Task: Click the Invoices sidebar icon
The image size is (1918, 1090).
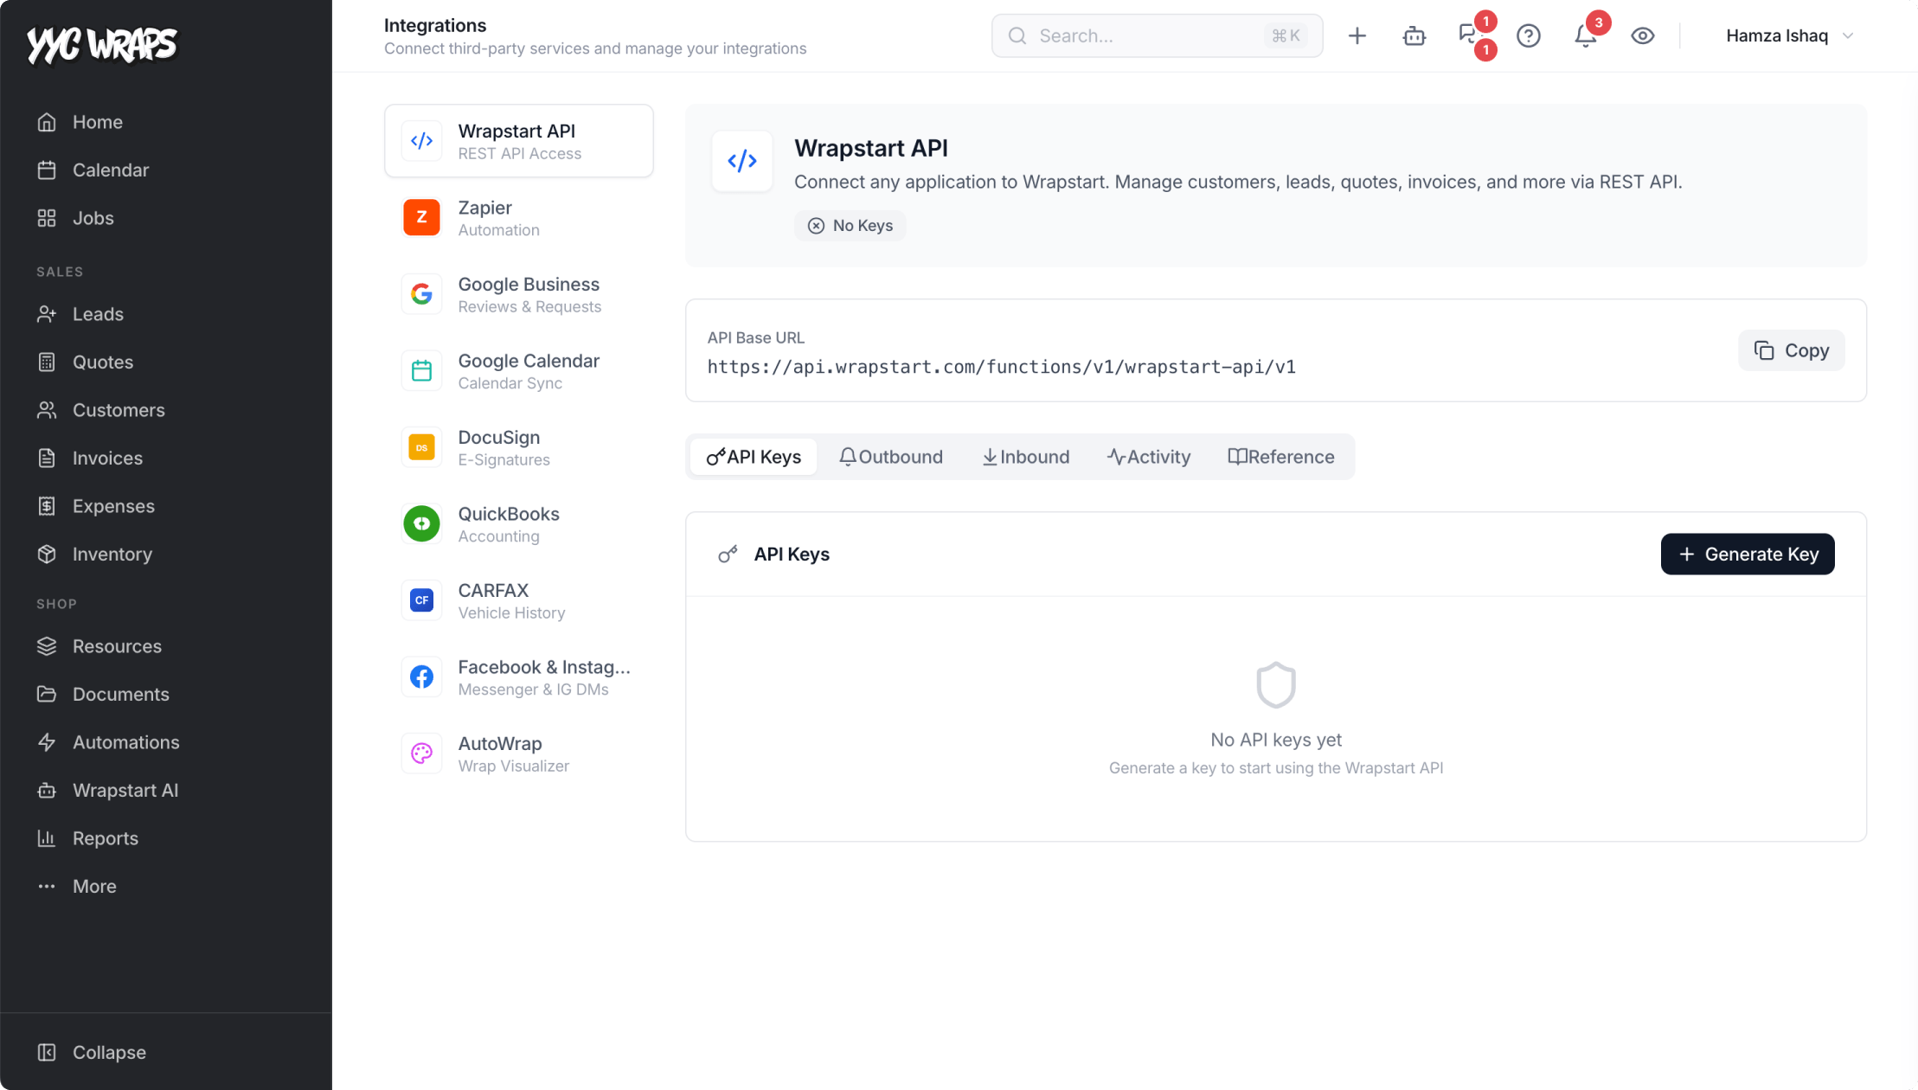Action: click(47, 458)
